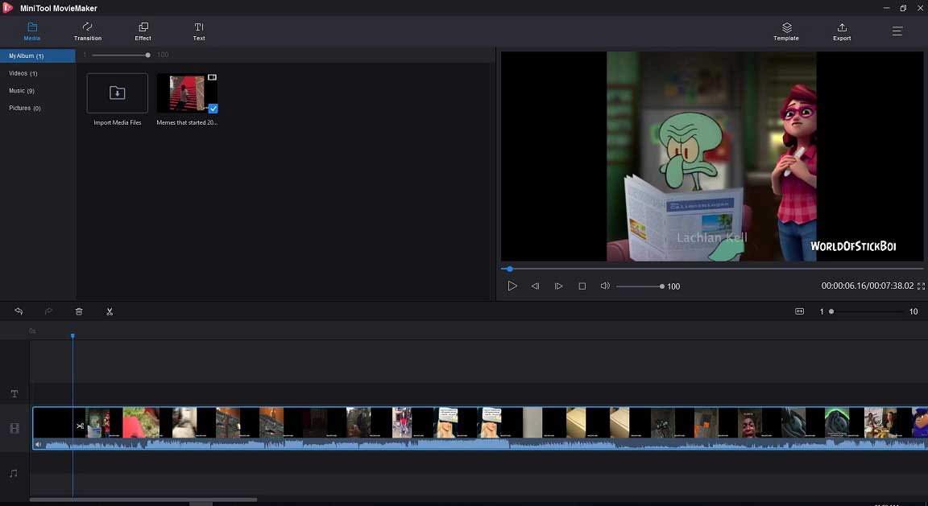Click the Undo icon

(x=18, y=311)
